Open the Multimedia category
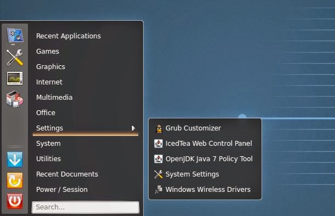The image size is (335, 216). (x=54, y=98)
